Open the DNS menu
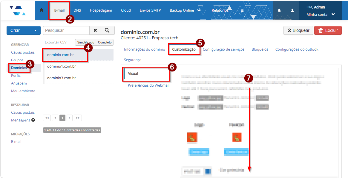 pyautogui.click(x=77, y=10)
